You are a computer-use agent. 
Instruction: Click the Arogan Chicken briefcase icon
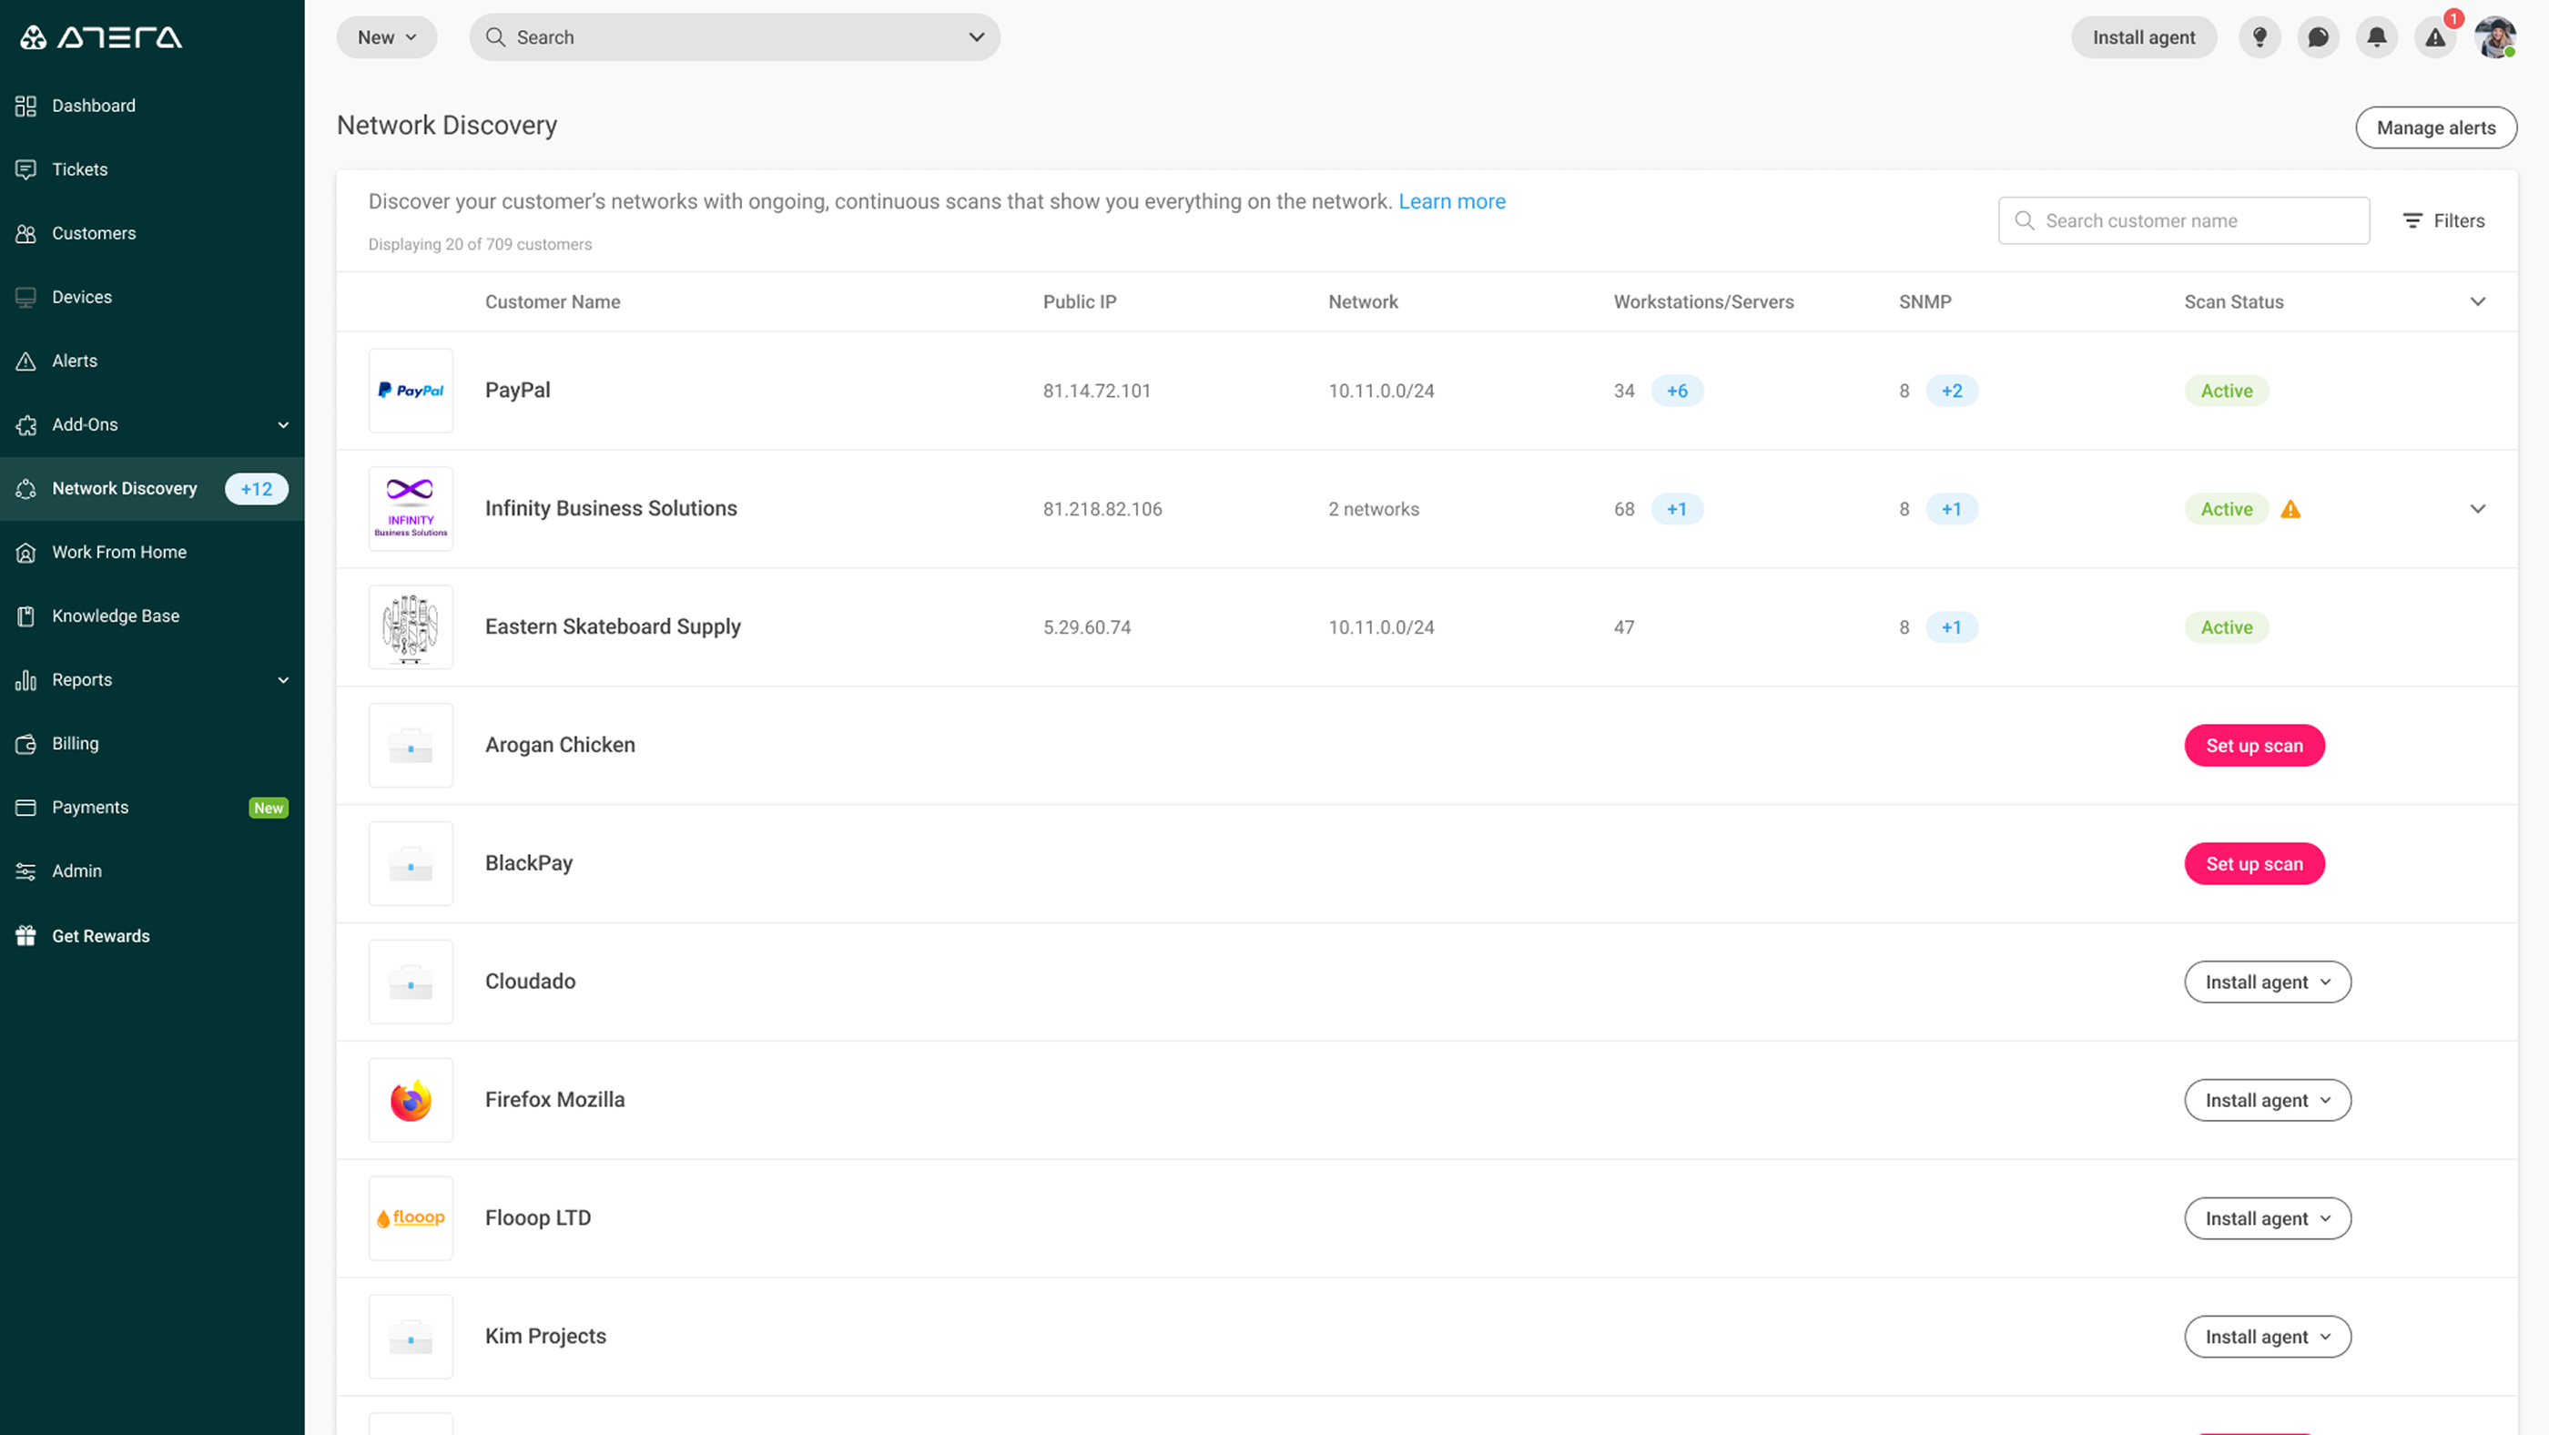click(x=411, y=747)
